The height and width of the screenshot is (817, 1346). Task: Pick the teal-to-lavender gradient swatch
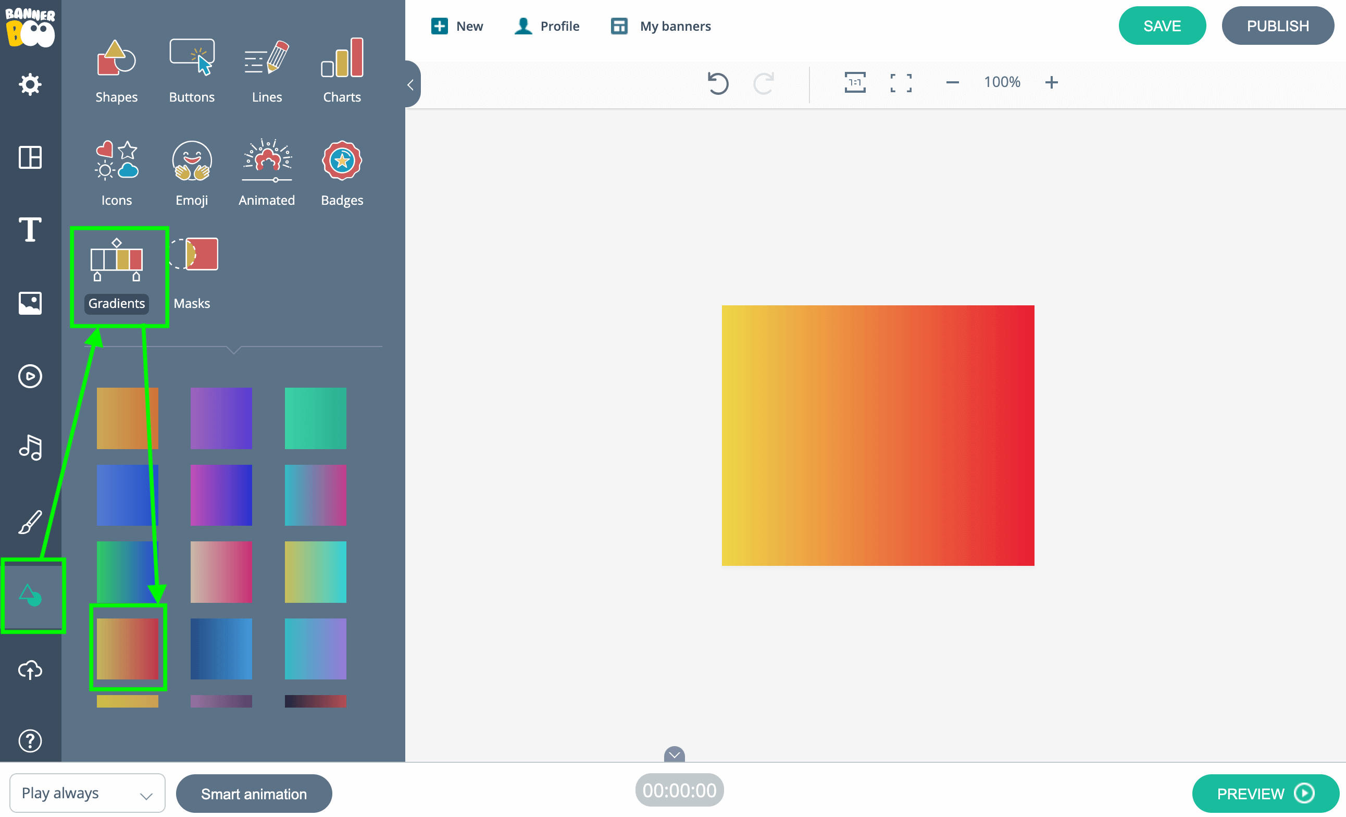[x=315, y=649]
